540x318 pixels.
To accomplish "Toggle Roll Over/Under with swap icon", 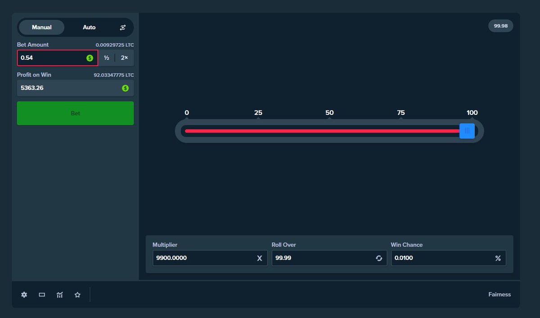I will 379,259.
